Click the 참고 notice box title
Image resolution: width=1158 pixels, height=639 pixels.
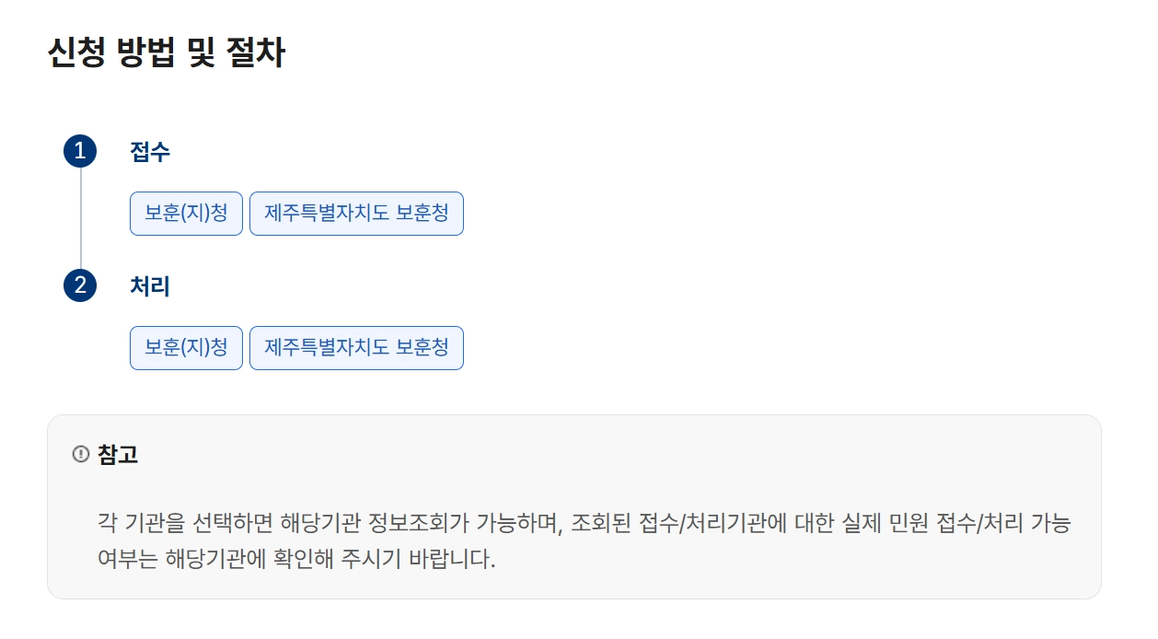[118, 453]
